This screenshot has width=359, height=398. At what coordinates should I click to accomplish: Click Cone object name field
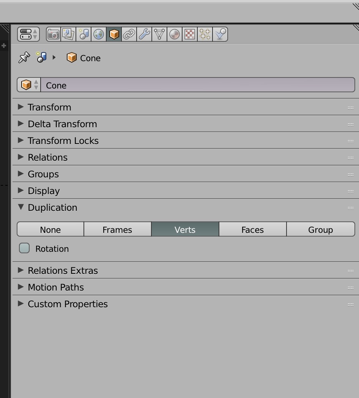[x=198, y=85]
